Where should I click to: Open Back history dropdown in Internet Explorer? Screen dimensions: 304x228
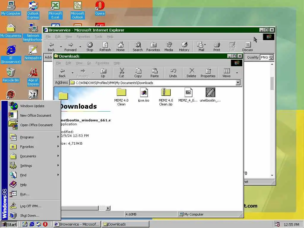coord(61,47)
